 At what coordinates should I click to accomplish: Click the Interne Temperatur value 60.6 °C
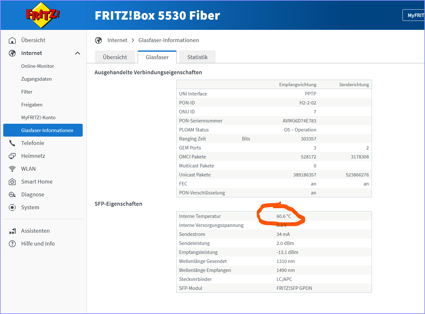tap(284, 216)
